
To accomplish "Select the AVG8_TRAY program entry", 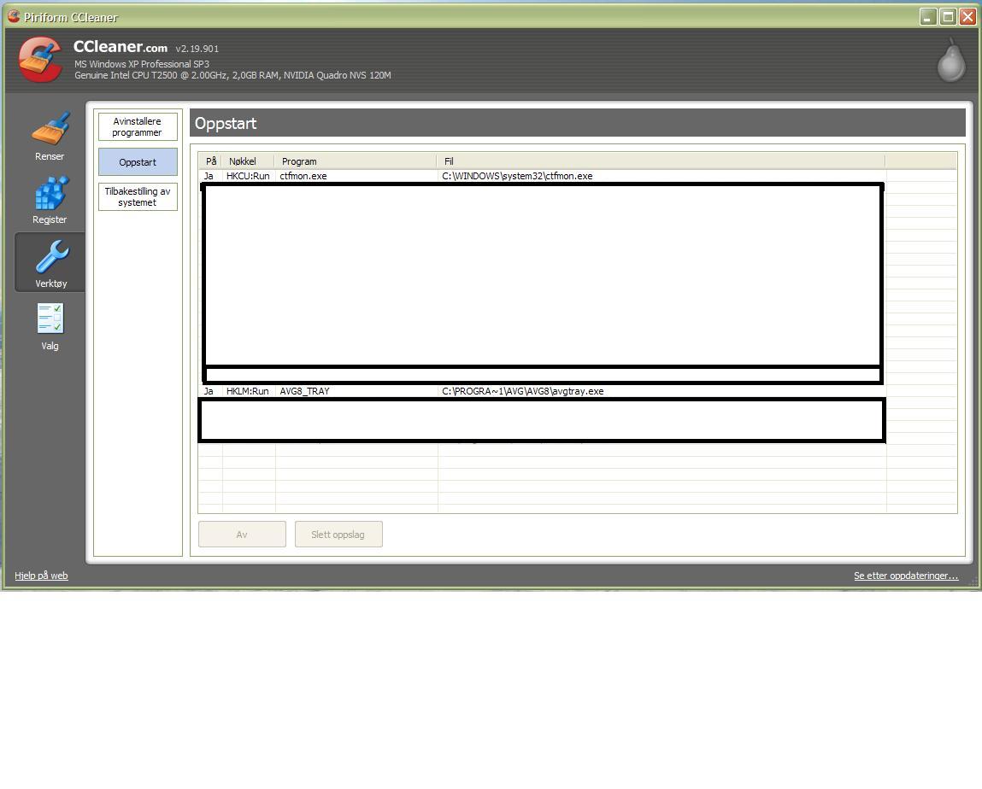I will tap(304, 391).
